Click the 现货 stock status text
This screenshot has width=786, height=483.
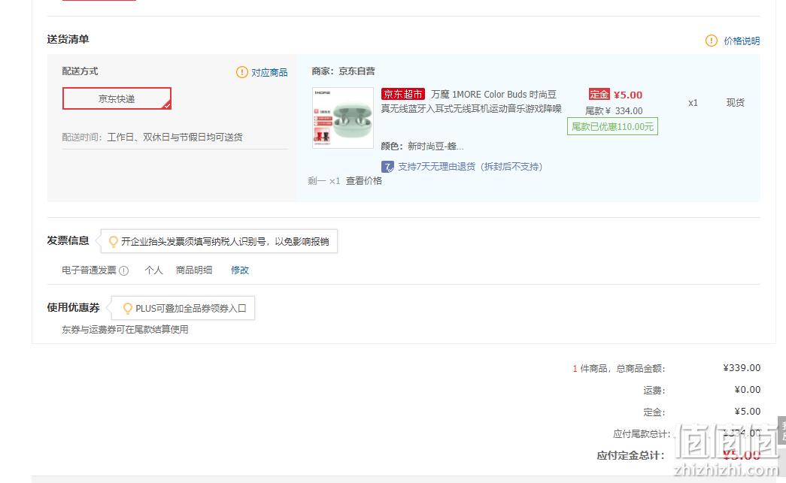[736, 103]
